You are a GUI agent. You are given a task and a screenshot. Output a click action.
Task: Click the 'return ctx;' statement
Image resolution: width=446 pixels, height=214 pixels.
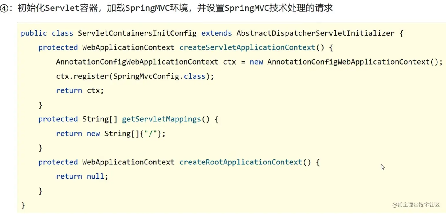(80, 90)
